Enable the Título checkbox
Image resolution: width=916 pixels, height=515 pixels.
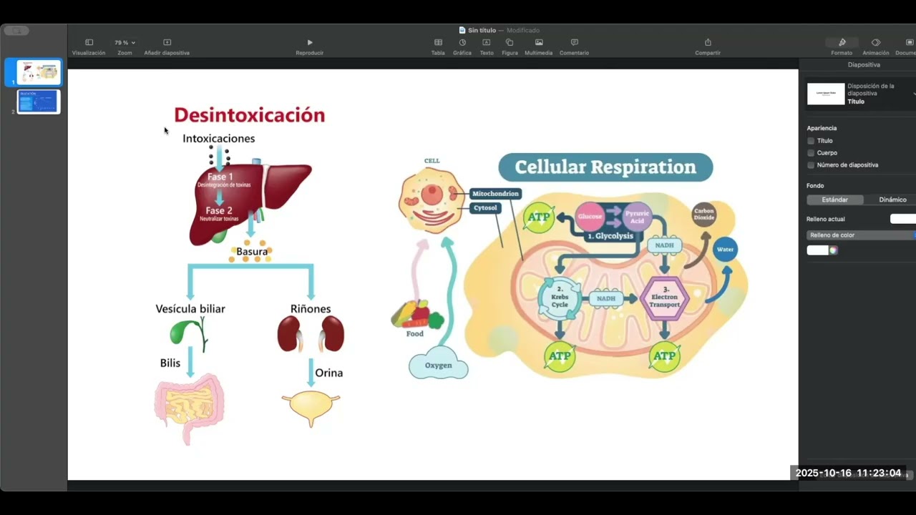tap(811, 141)
